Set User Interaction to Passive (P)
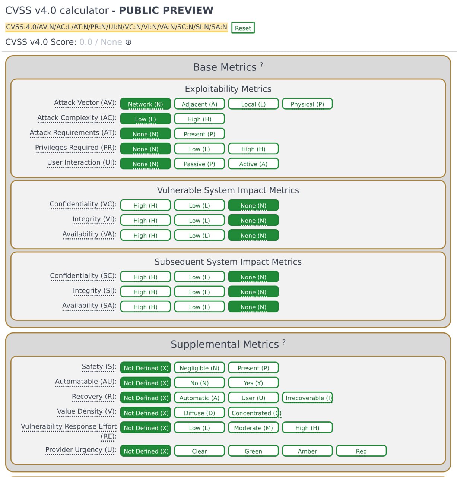 (x=199, y=164)
